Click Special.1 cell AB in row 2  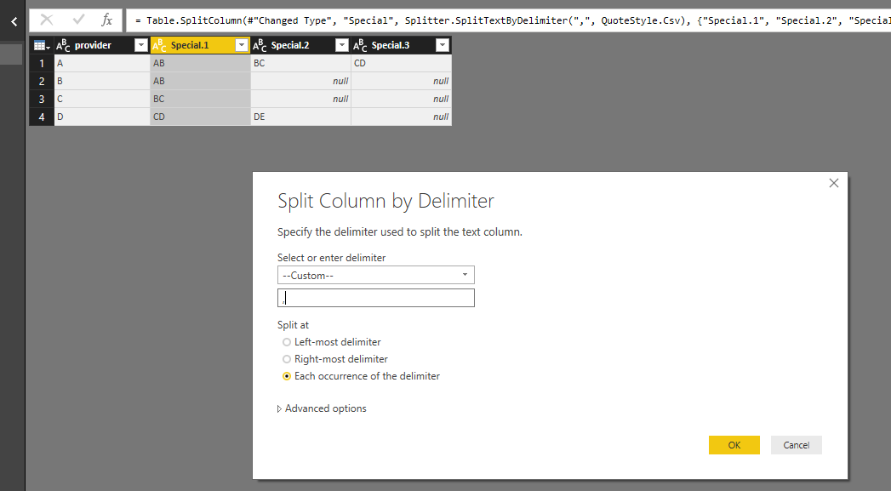tap(200, 81)
